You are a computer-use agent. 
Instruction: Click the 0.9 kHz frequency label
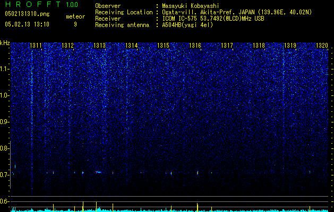click(4, 122)
